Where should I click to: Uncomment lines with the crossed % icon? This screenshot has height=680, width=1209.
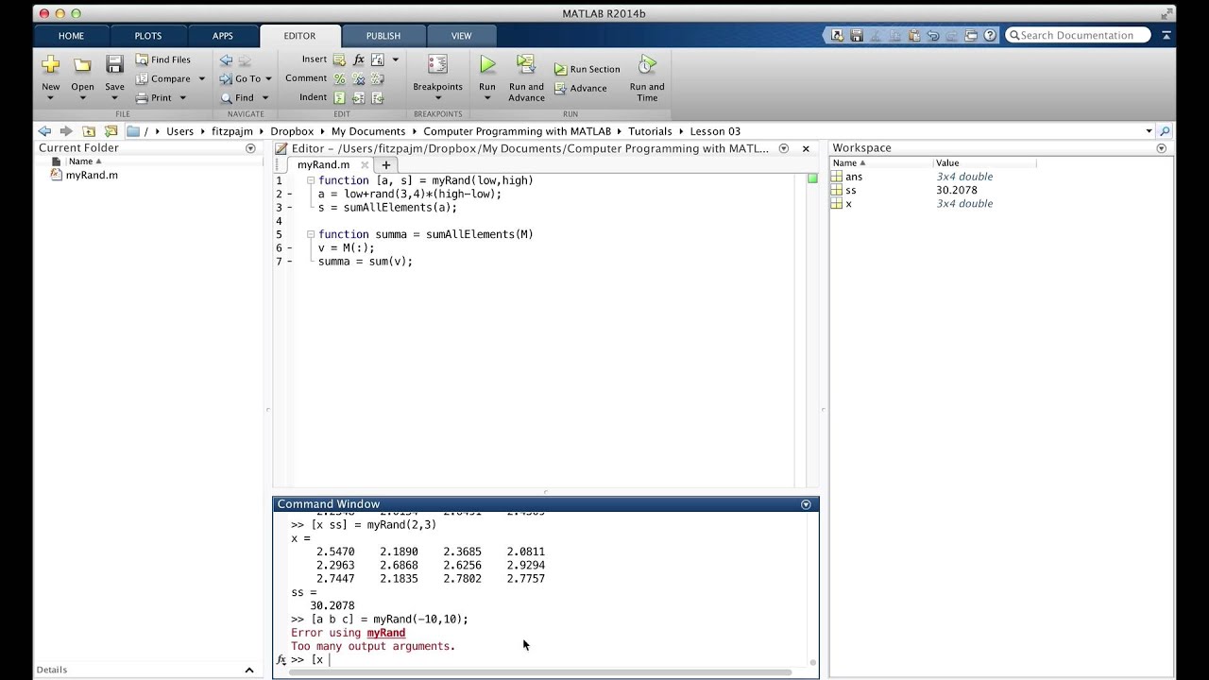(x=359, y=78)
